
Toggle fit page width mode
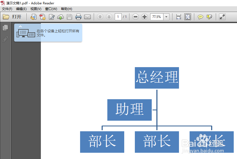click(x=178, y=17)
